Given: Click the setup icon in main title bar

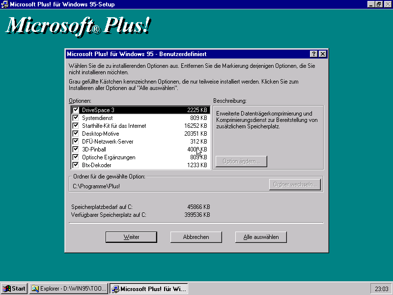Looking at the screenshot, I should coord(5,4).
